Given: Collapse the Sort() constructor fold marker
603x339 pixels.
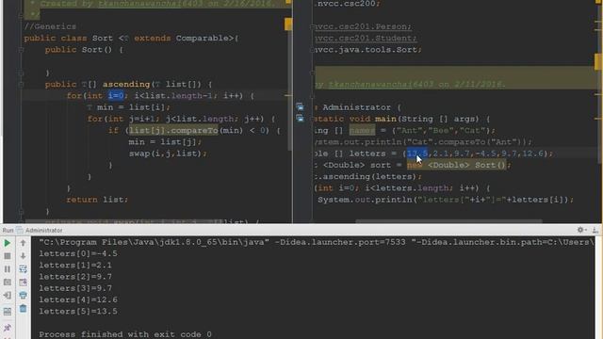Looking at the screenshot, I should click(21, 50).
